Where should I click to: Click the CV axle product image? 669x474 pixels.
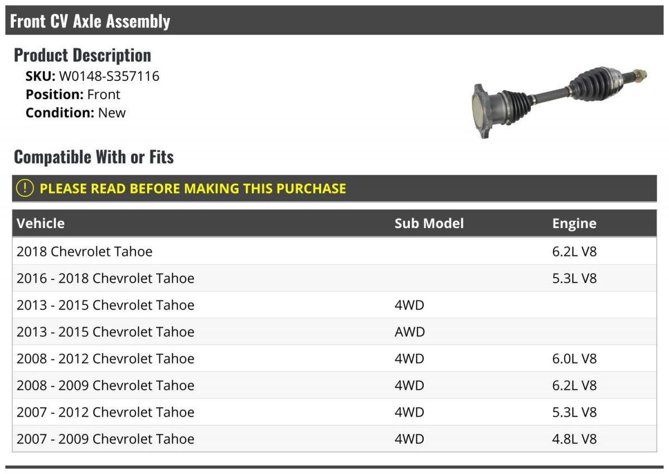559,102
